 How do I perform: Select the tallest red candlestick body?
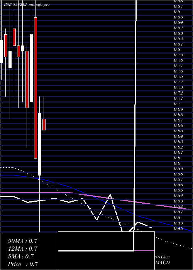coord(36,88)
